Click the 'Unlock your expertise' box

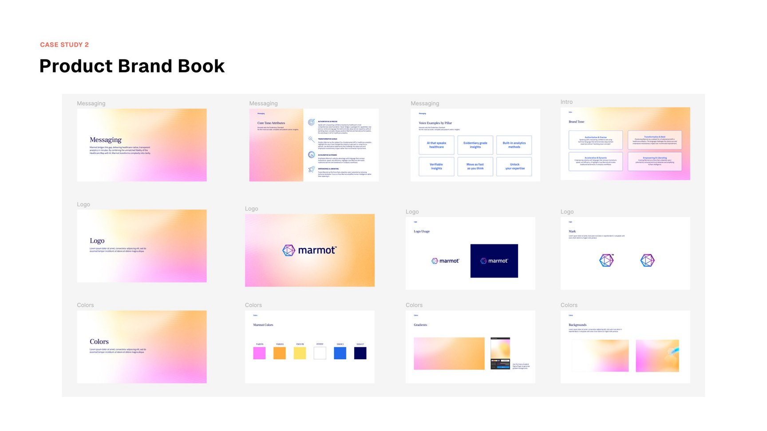(x=514, y=166)
